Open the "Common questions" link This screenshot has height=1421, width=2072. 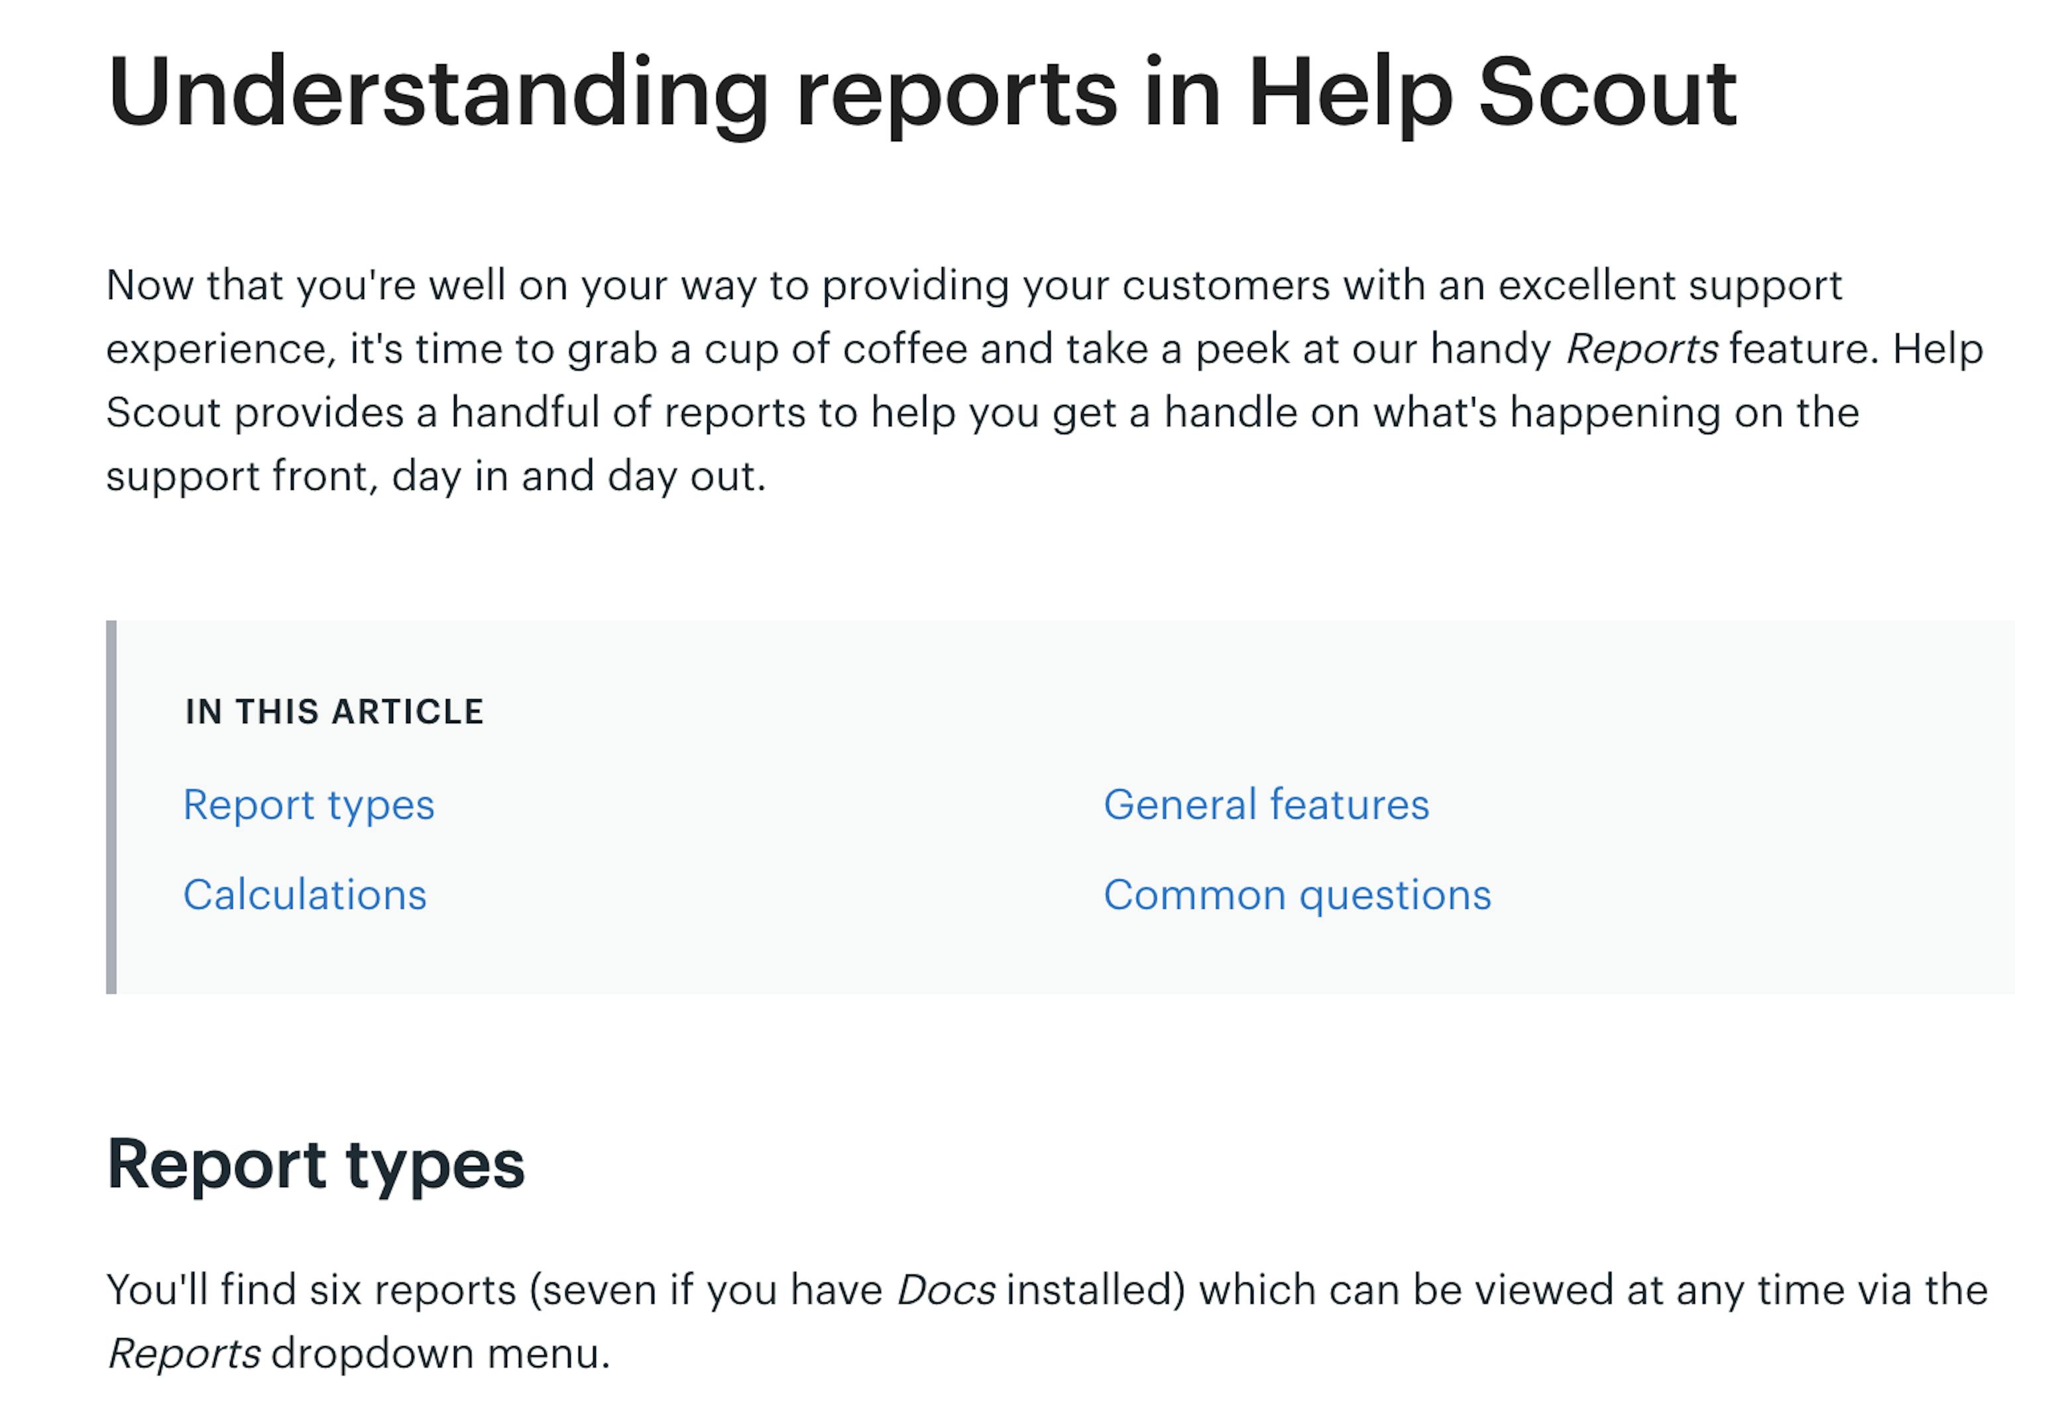coord(1297,895)
